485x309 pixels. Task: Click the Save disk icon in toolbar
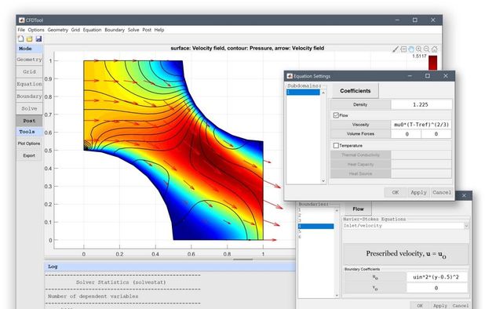[38, 38]
